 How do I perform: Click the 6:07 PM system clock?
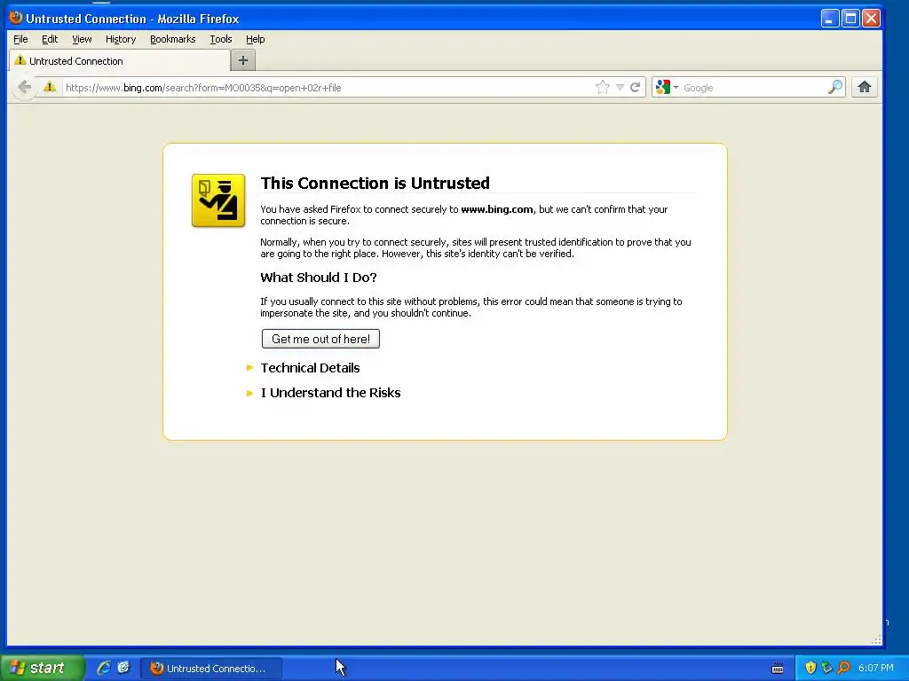click(x=876, y=668)
